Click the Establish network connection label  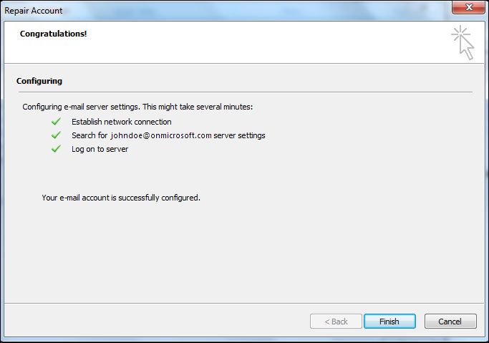(x=122, y=122)
